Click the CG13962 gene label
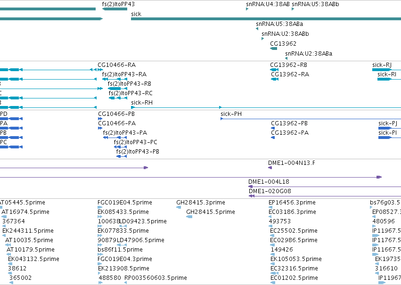The width and height of the screenshot is (401, 285). pos(283,44)
